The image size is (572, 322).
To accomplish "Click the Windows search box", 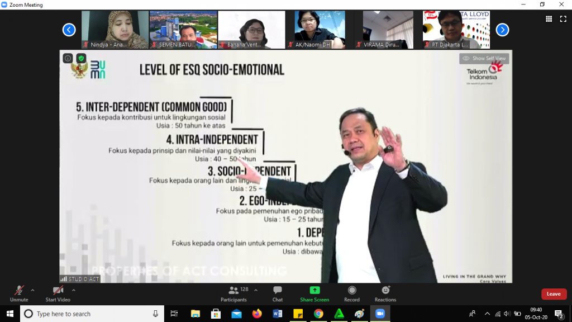I will pos(92,314).
